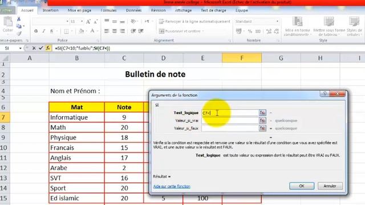Cancel formula entry with the X icon

click(x=34, y=48)
